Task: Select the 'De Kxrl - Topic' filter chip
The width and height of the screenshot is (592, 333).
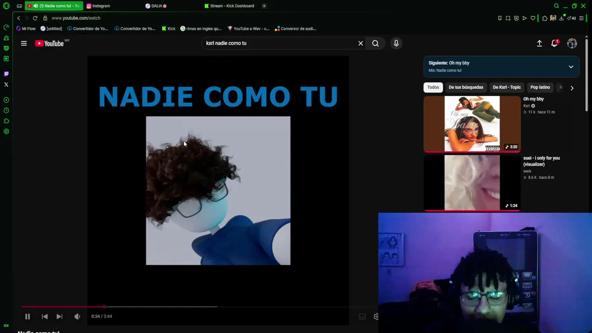Action: coord(507,87)
